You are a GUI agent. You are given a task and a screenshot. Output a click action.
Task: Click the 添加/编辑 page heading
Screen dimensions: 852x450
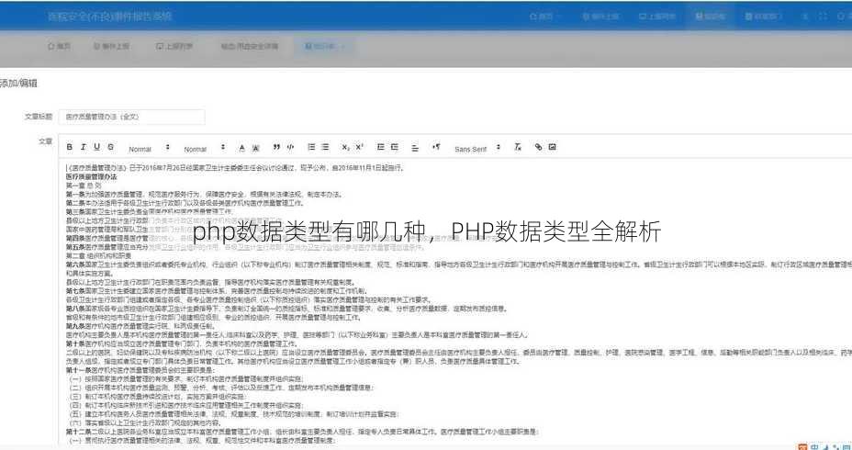(x=18, y=84)
